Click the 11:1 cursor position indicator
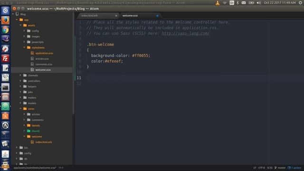Image resolution: width=304 pixels, height=171 pixels. (61, 168)
